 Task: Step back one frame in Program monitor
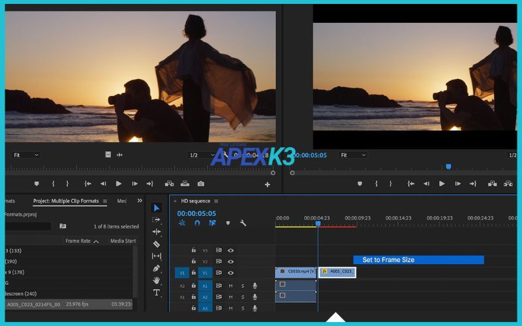point(426,184)
